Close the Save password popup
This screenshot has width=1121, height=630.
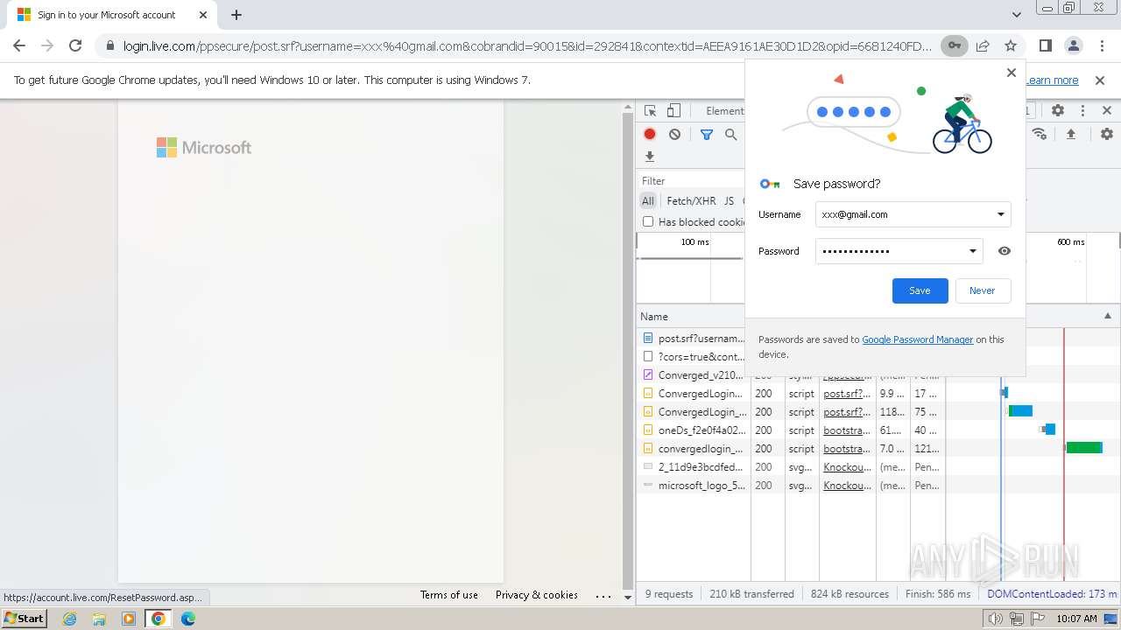[1011, 73]
